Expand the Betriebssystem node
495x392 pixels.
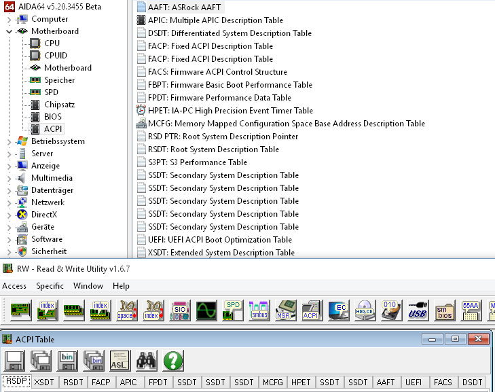pyautogui.click(x=9, y=142)
